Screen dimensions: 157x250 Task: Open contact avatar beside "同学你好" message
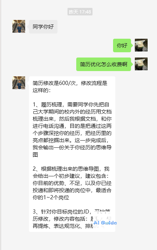[19, 26]
